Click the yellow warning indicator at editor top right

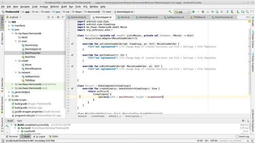tap(249, 21)
